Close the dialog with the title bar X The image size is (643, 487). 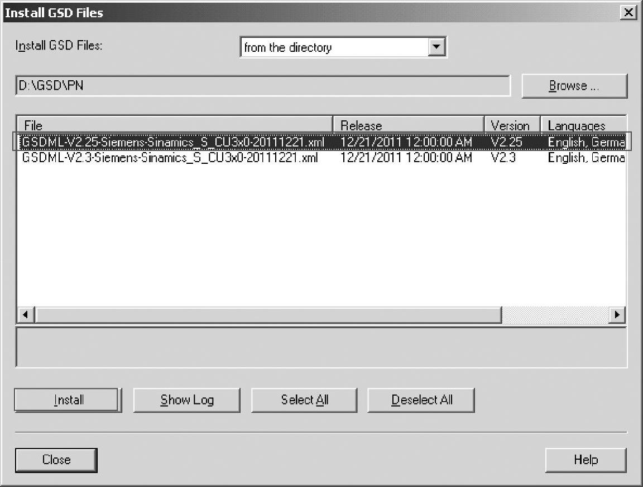tap(628, 12)
